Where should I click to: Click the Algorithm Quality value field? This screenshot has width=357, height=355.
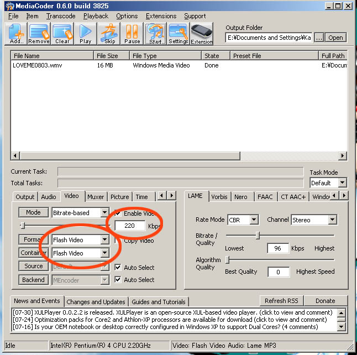pos(279,272)
